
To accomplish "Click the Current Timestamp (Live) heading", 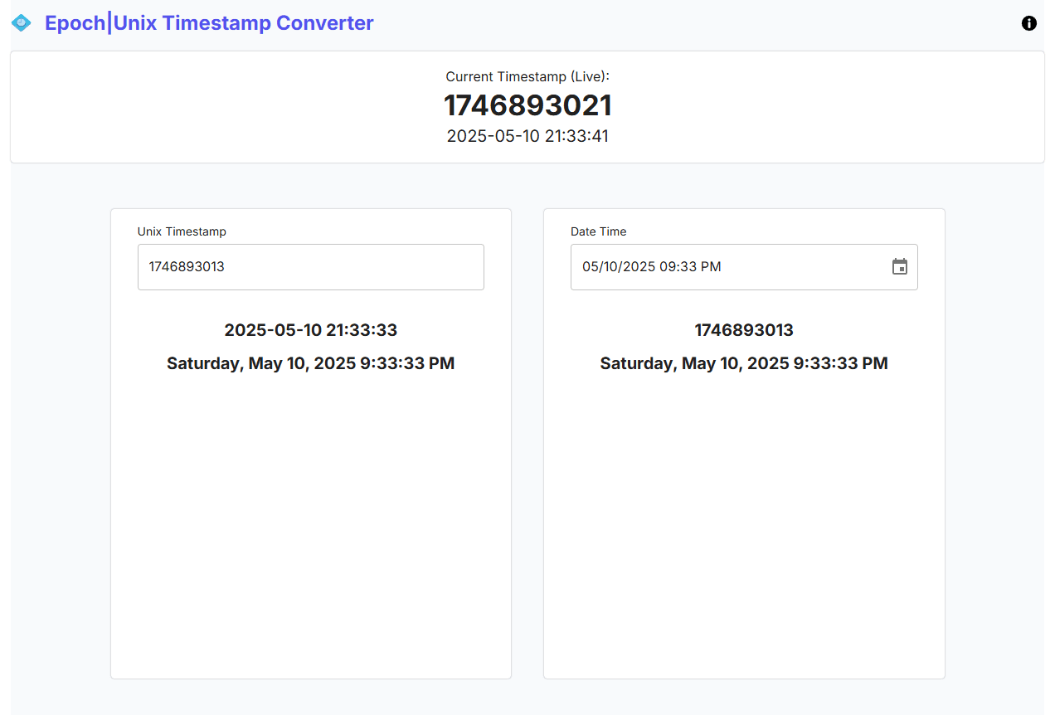I will tap(527, 76).
